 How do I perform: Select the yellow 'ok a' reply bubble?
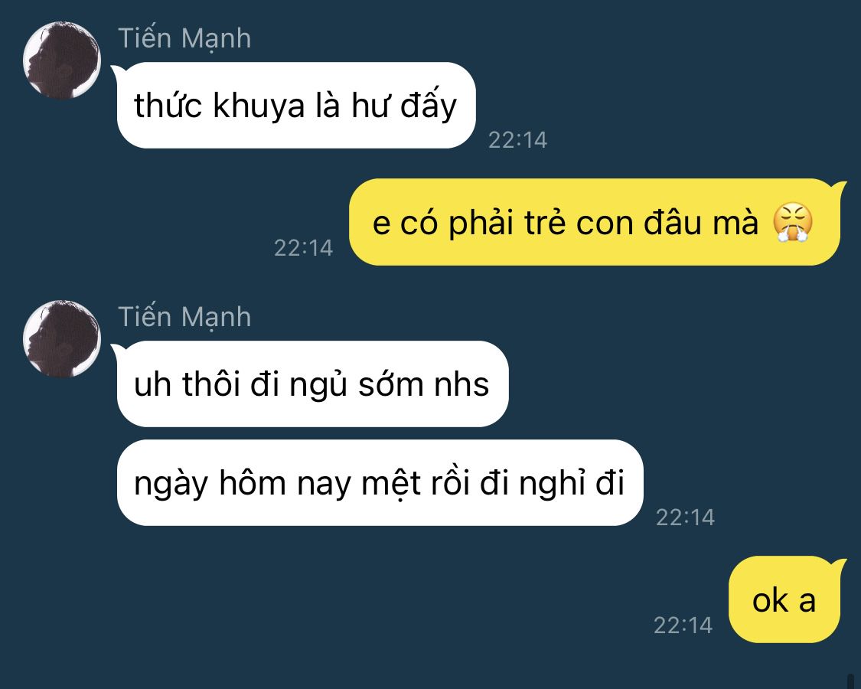tap(784, 600)
